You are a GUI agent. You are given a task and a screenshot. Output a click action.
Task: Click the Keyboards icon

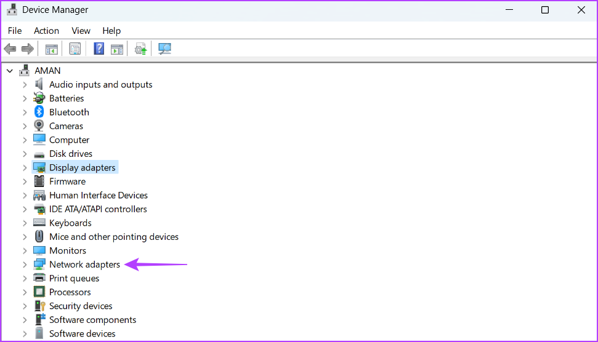pos(39,223)
